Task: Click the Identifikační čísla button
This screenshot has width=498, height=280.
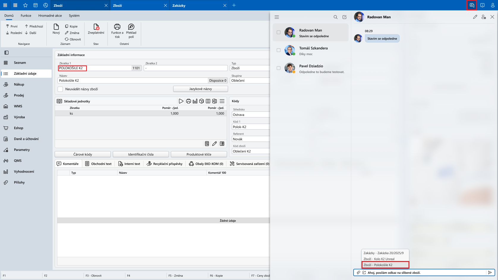Action: [x=141, y=154]
